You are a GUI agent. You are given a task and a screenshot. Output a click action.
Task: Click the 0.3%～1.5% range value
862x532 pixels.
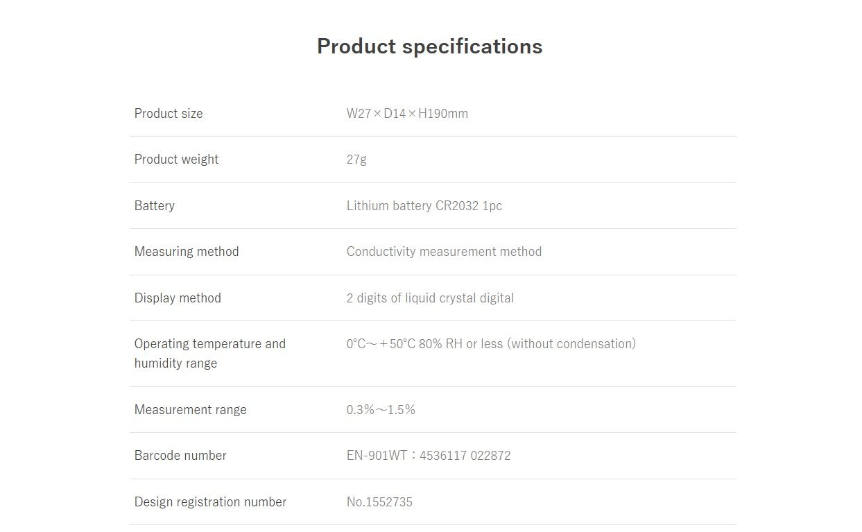click(381, 410)
